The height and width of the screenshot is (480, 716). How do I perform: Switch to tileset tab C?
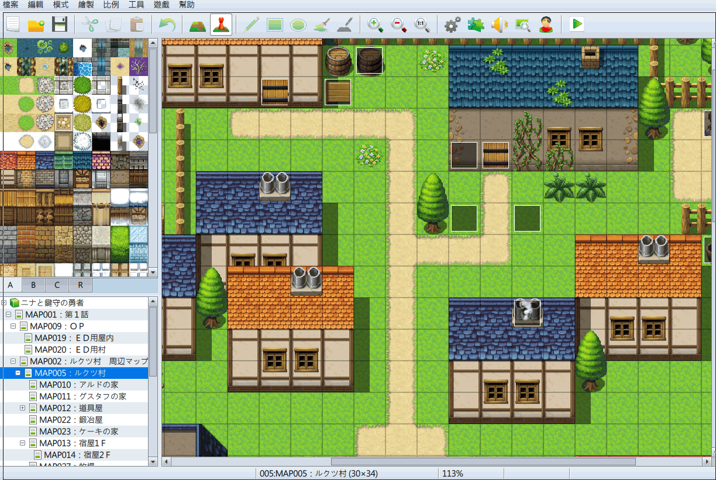[57, 285]
